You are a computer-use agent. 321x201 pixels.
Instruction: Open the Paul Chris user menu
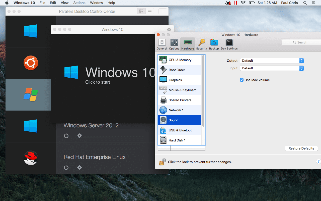click(289, 3)
